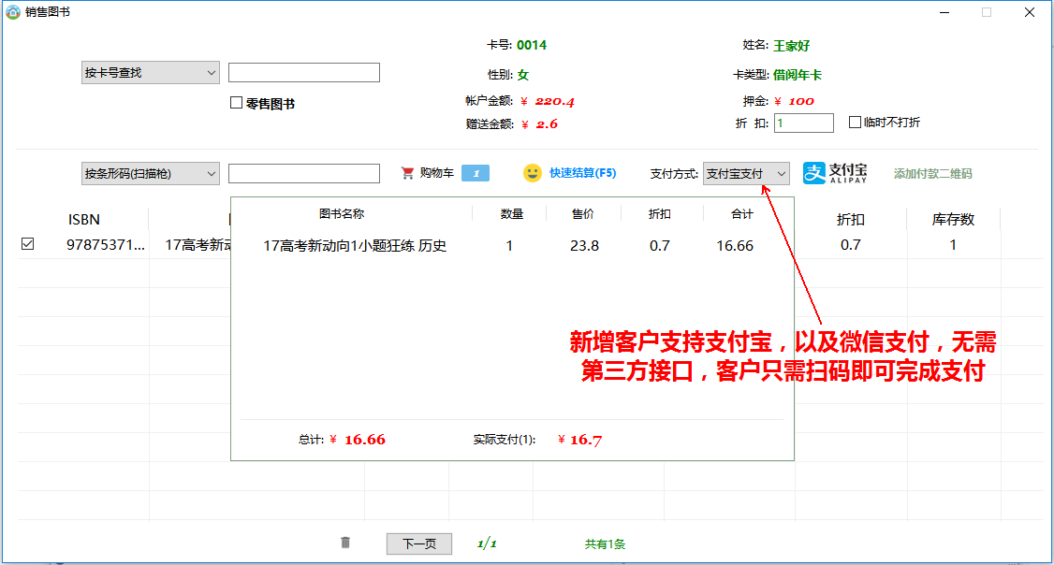
Task: Enable the 零售图书 checkbox
Action: pyautogui.click(x=235, y=103)
